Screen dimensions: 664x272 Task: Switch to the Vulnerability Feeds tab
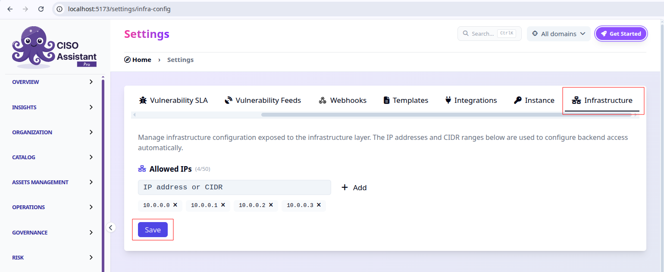click(x=263, y=100)
